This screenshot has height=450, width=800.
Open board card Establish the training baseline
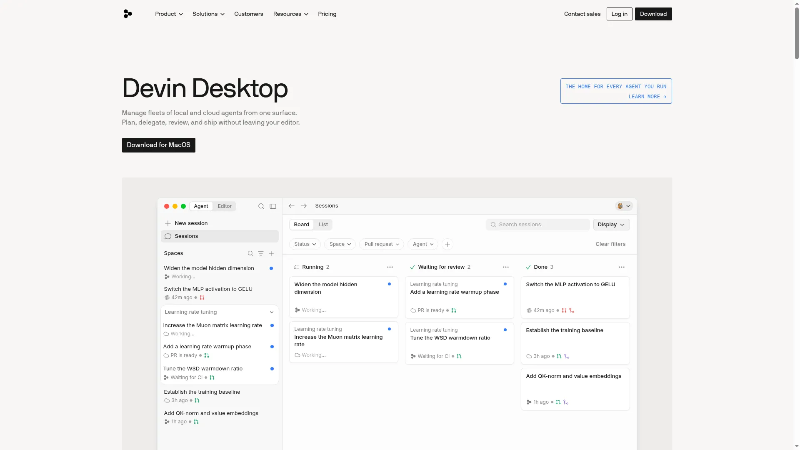click(x=575, y=343)
